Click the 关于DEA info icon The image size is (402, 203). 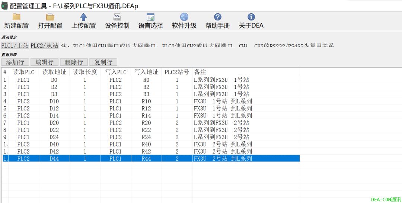251,17
